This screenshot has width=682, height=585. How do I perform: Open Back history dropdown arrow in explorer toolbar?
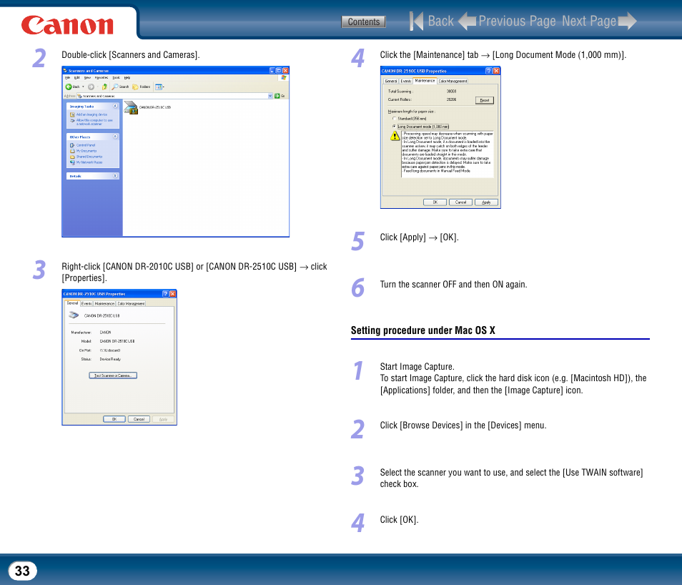coord(83,87)
